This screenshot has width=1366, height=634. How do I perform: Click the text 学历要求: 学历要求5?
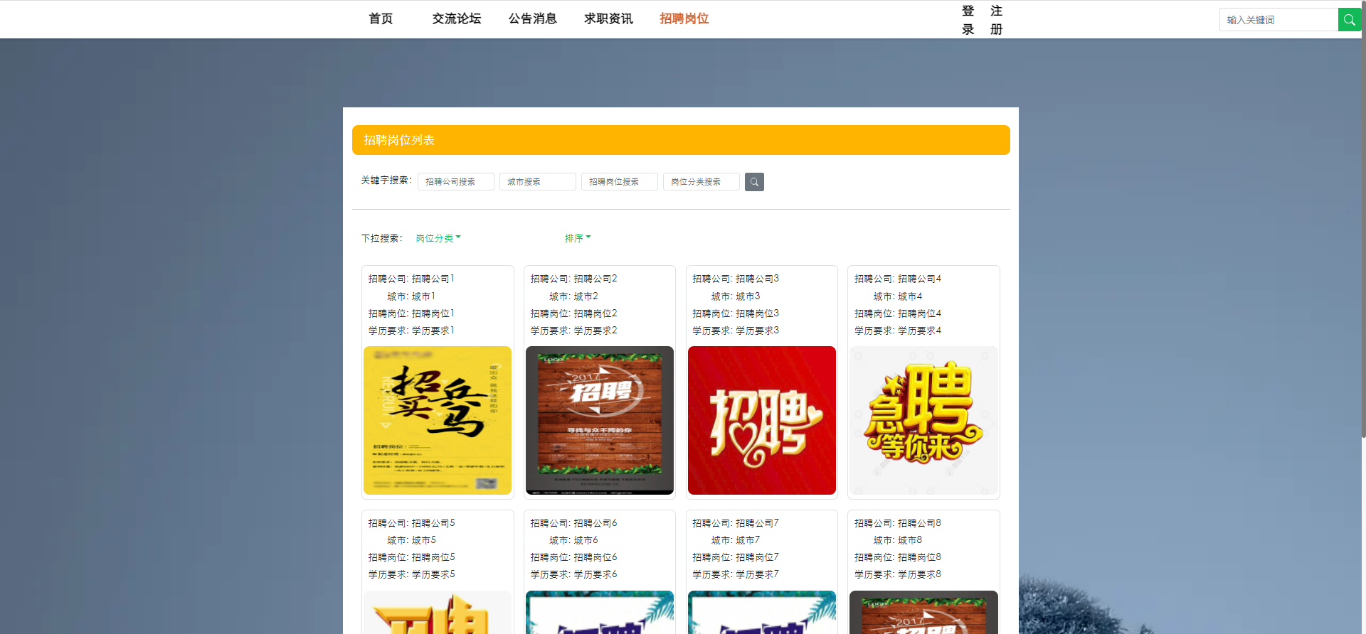coord(411,574)
